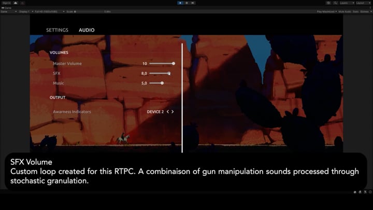Toggle Mute Audio in Game view

[345, 11]
